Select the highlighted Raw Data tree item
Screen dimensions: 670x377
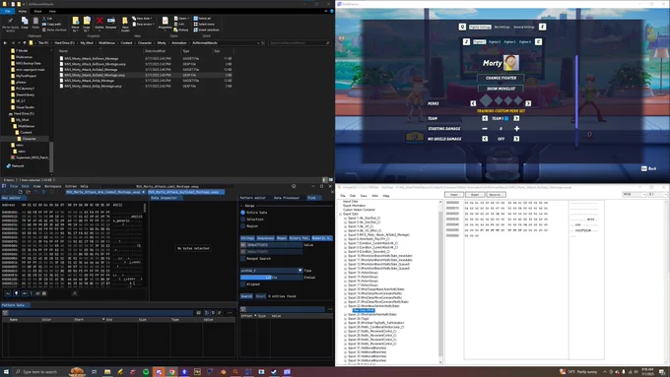coord(364,310)
